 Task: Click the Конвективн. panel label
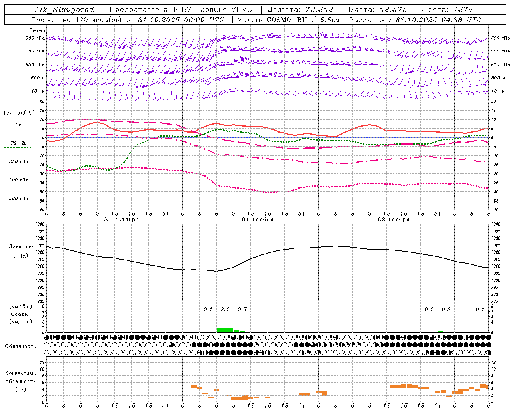20,373
